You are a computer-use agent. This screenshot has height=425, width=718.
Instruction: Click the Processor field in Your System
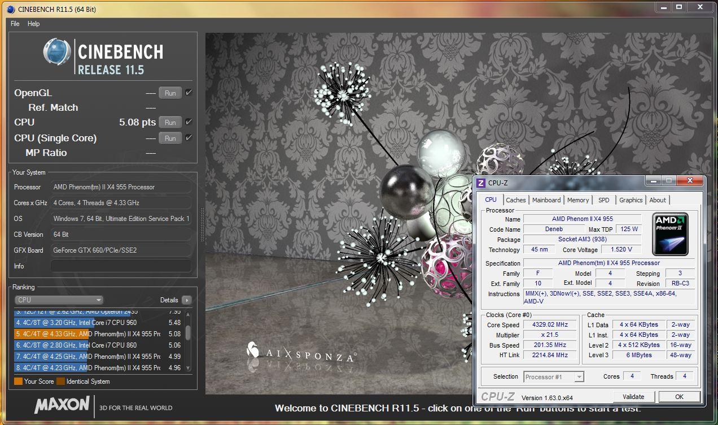coord(121,187)
